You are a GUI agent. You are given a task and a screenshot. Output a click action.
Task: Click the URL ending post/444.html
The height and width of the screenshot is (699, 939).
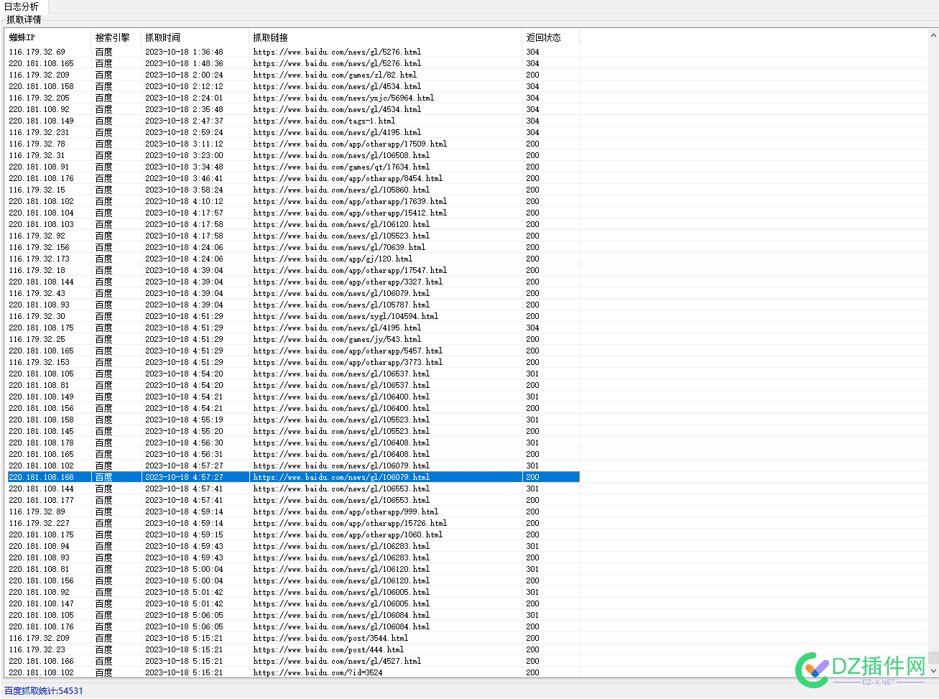(x=328, y=649)
